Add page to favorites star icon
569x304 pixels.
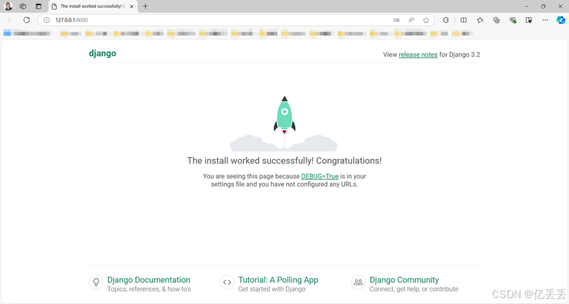pyautogui.click(x=426, y=20)
